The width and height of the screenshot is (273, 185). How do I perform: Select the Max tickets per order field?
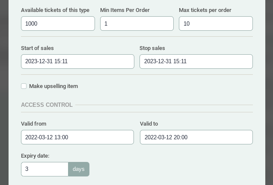pyautogui.click(x=216, y=24)
